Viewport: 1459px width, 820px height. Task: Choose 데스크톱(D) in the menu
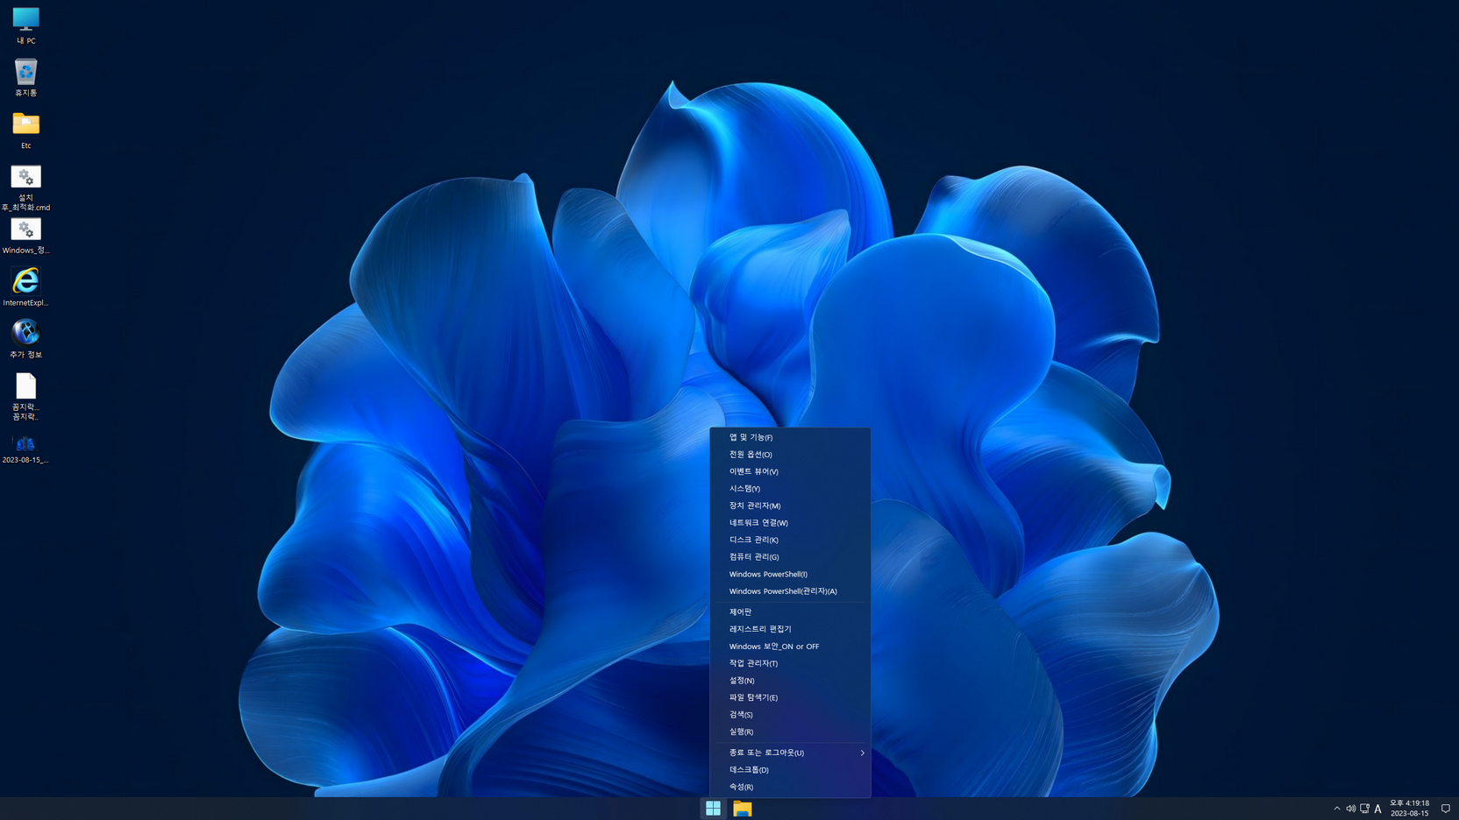(x=790, y=770)
